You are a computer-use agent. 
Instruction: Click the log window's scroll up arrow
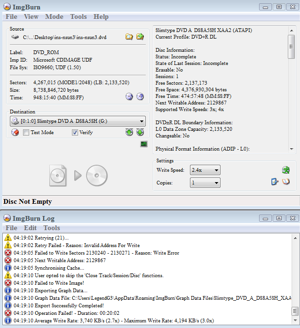coord(295,238)
